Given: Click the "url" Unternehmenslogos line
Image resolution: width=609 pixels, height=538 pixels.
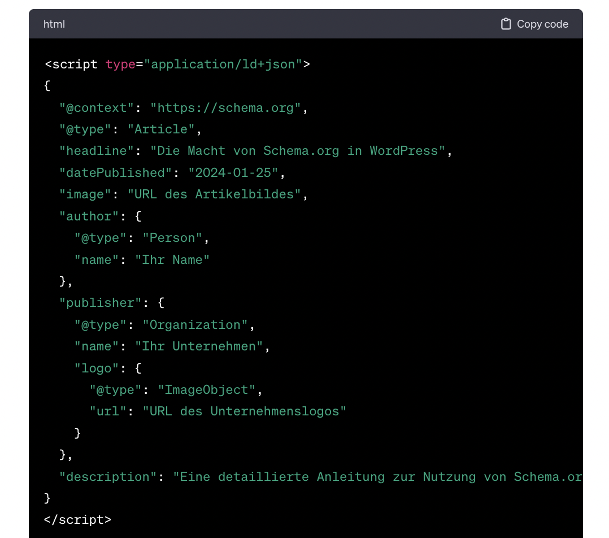Looking at the screenshot, I should point(217,411).
